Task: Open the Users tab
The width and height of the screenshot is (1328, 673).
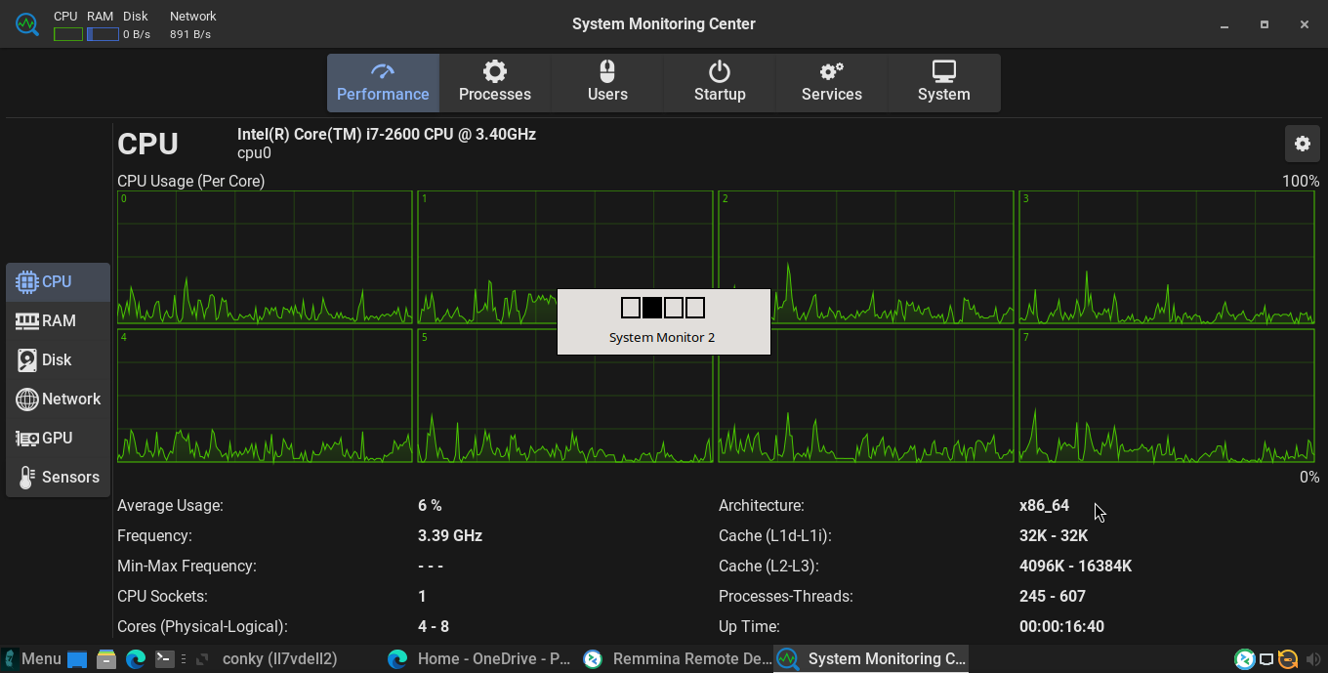Action: (607, 83)
